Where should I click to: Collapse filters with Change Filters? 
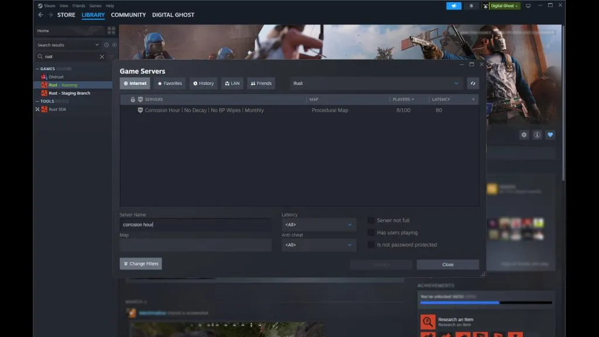140,264
